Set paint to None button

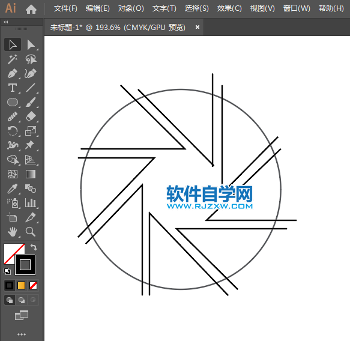[33, 285]
